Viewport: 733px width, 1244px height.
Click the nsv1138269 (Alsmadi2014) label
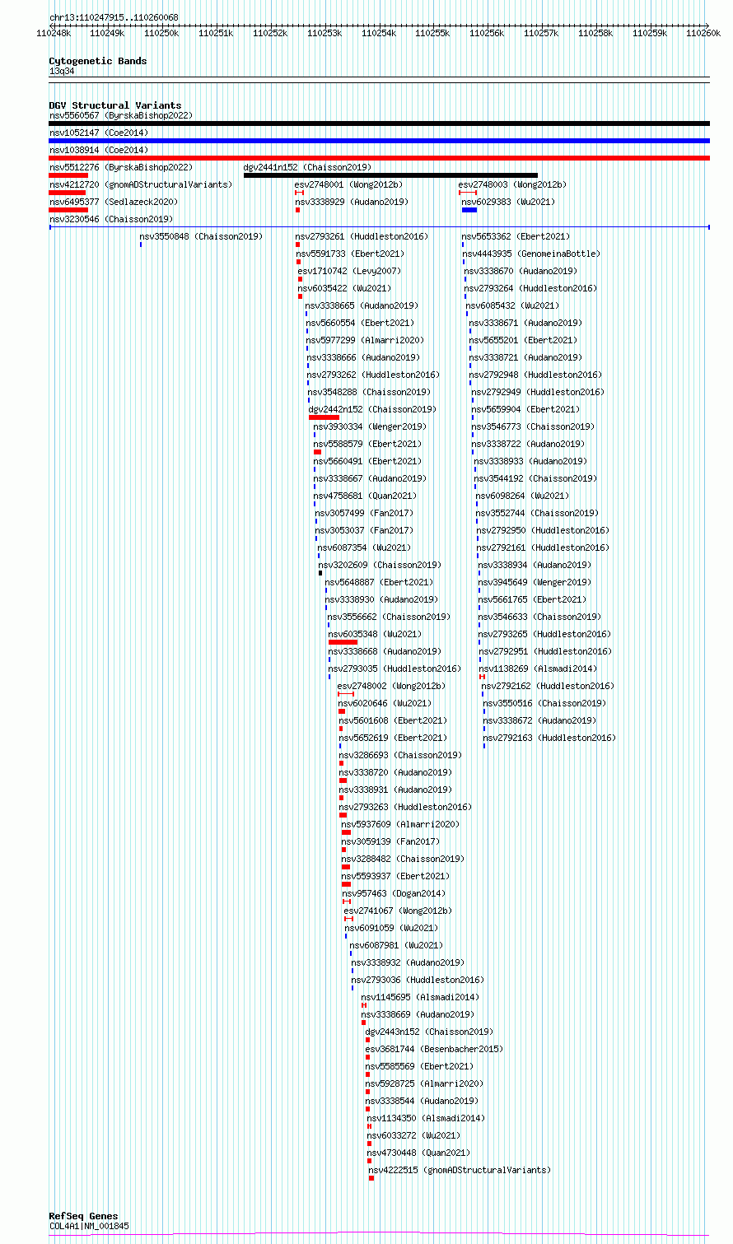(x=539, y=669)
